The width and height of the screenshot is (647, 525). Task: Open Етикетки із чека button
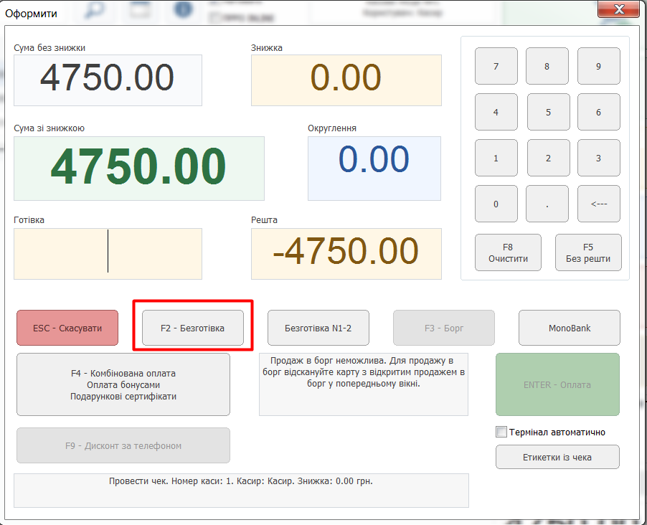tap(557, 457)
